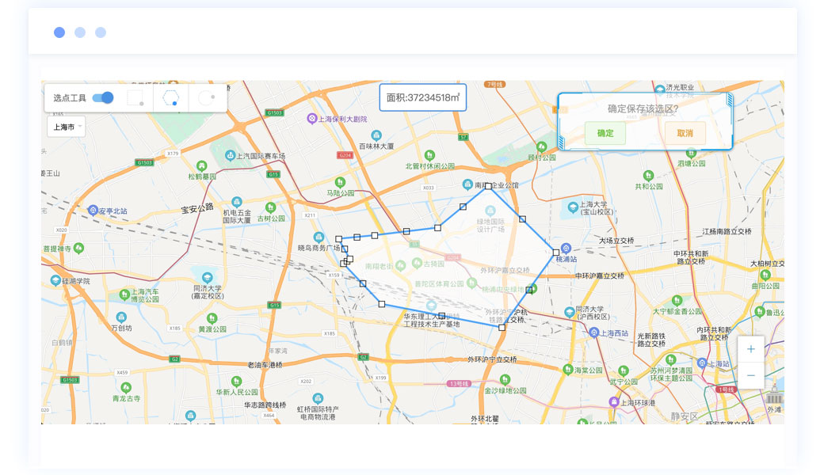Open the 晓鸟商务广场 marker
This screenshot has height=475, width=824.
319,237
